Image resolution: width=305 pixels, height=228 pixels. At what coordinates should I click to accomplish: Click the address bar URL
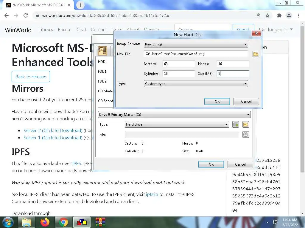tap(106, 15)
